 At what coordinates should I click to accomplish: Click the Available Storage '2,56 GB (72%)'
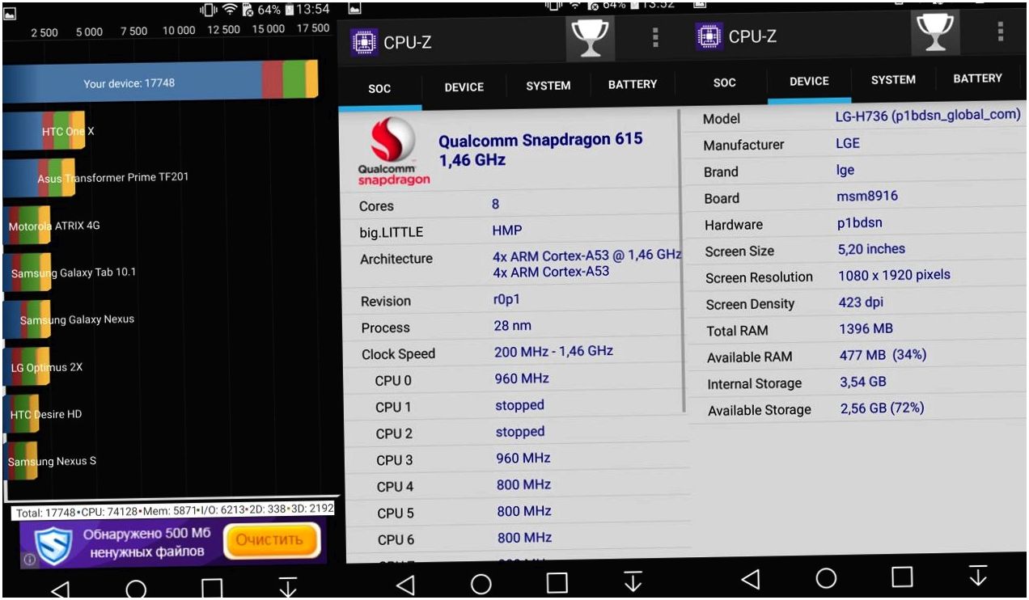[883, 408]
